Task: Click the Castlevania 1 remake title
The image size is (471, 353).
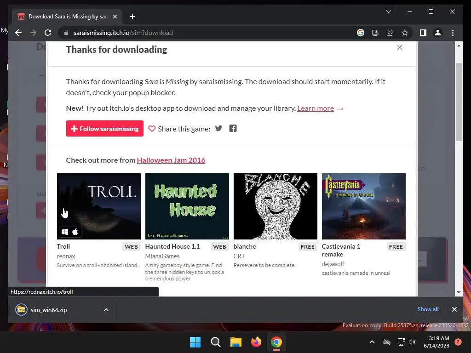Action: pyautogui.click(x=341, y=251)
